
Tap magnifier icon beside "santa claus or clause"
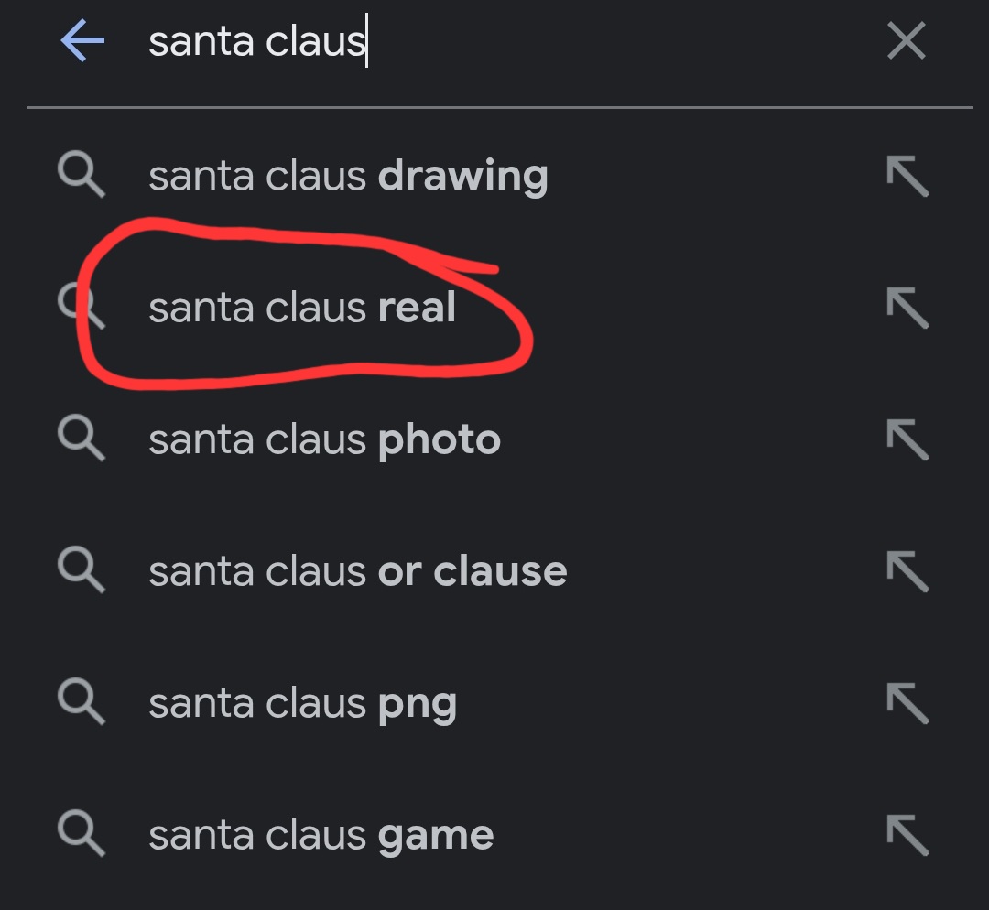[x=81, y=570]
